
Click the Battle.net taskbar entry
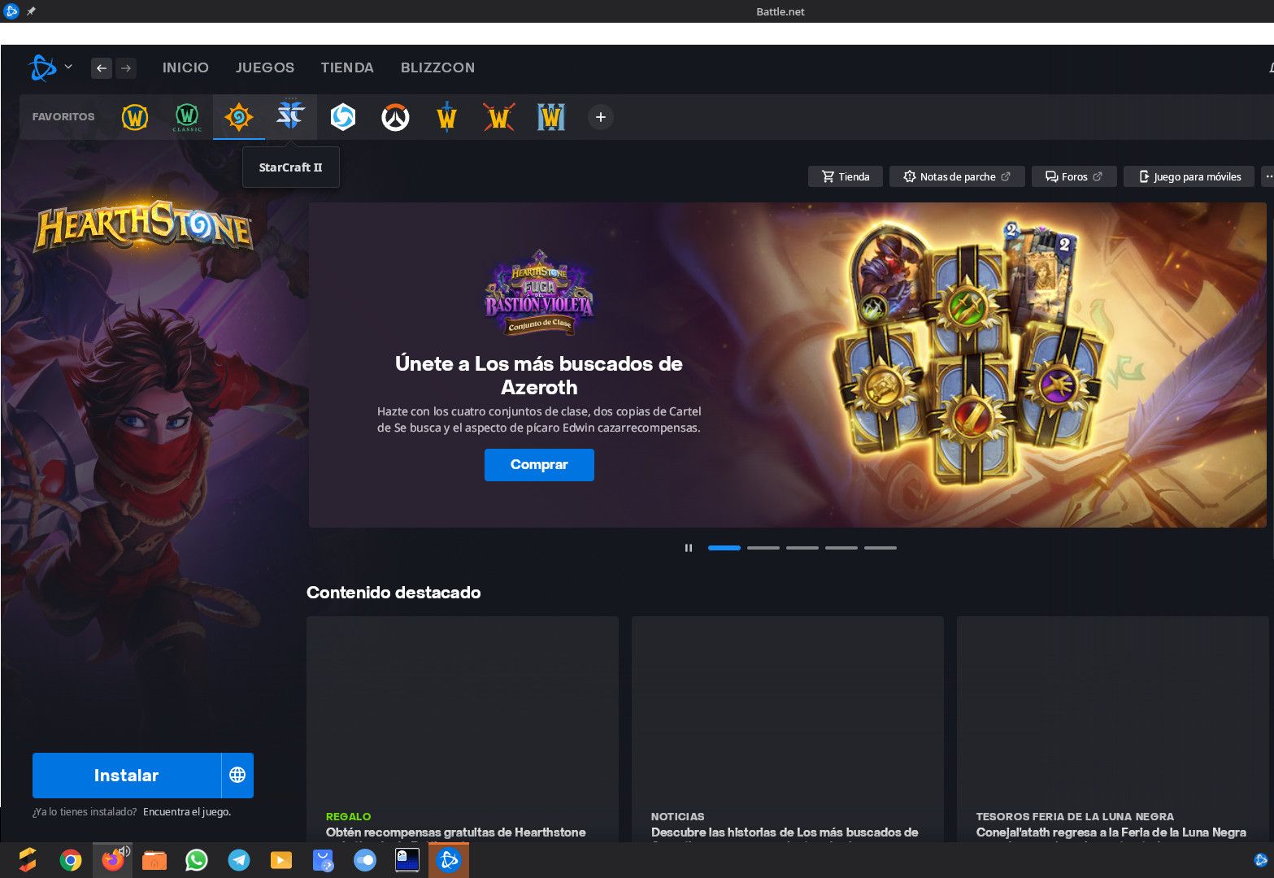click(449, 860)
